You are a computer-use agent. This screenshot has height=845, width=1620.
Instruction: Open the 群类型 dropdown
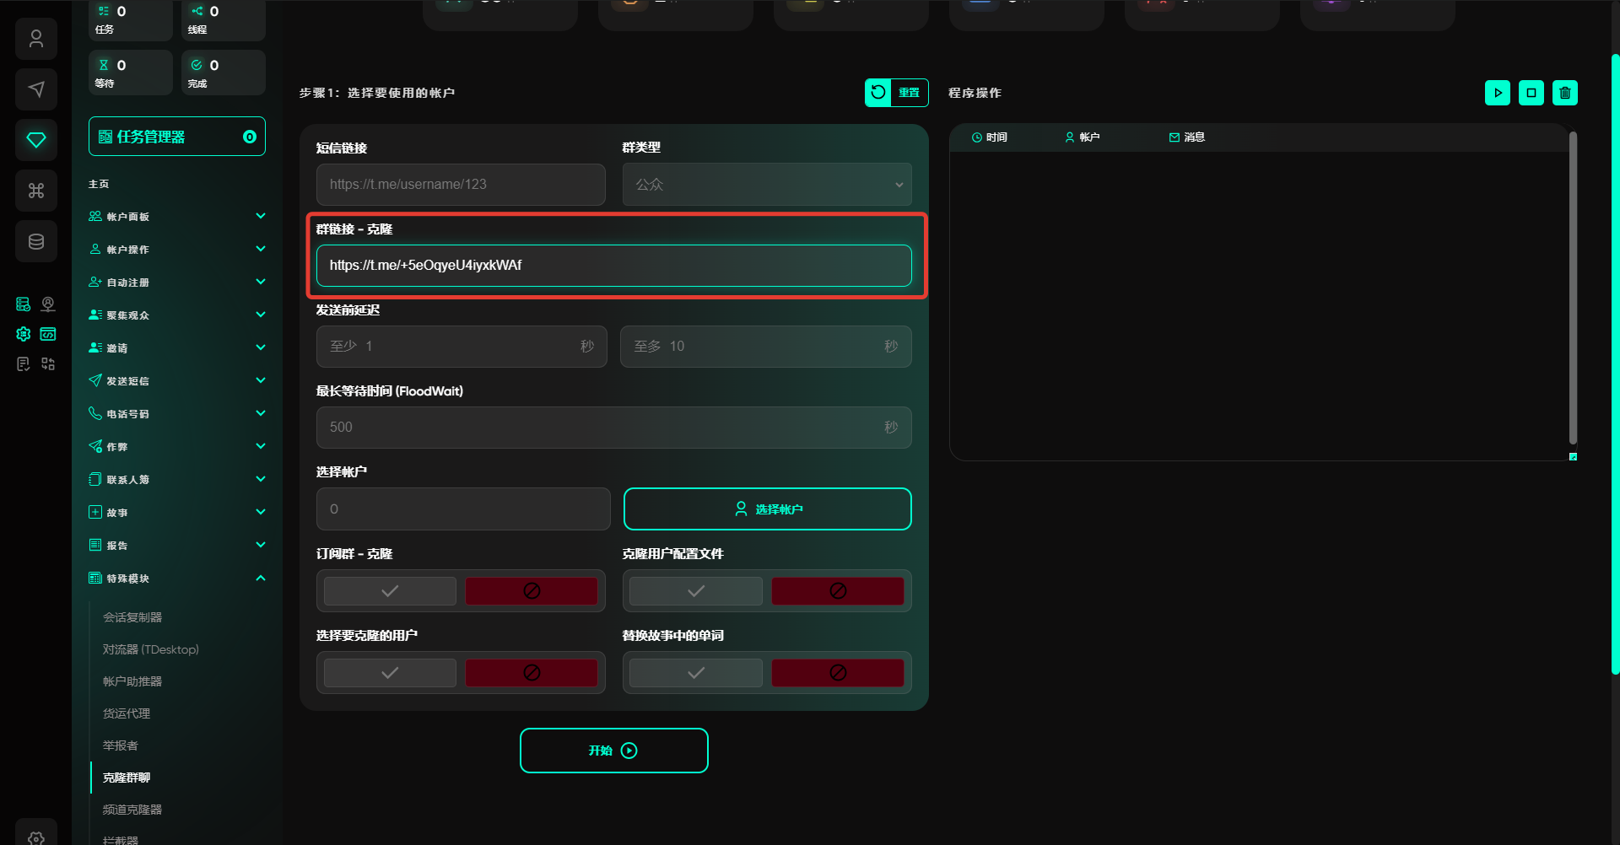(767, 185)
